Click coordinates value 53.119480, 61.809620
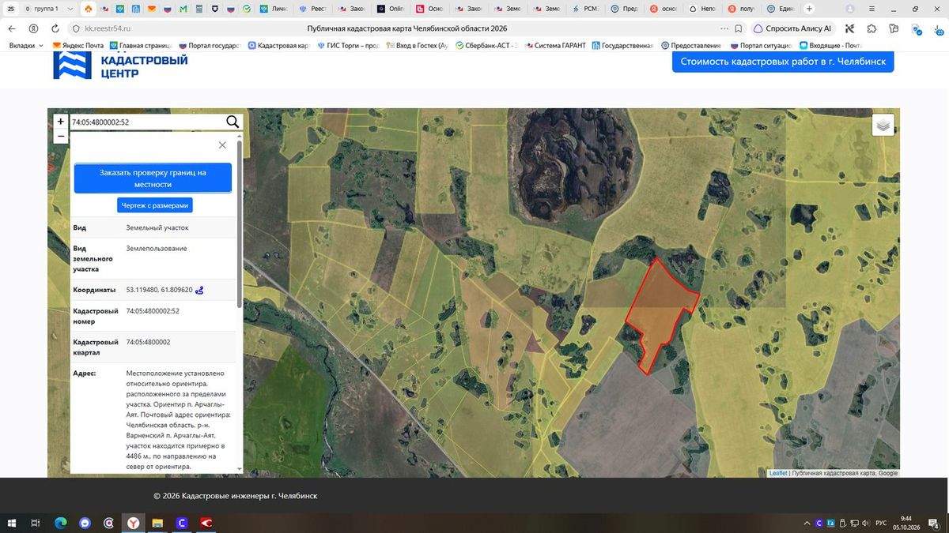 (x=159, y=290)
